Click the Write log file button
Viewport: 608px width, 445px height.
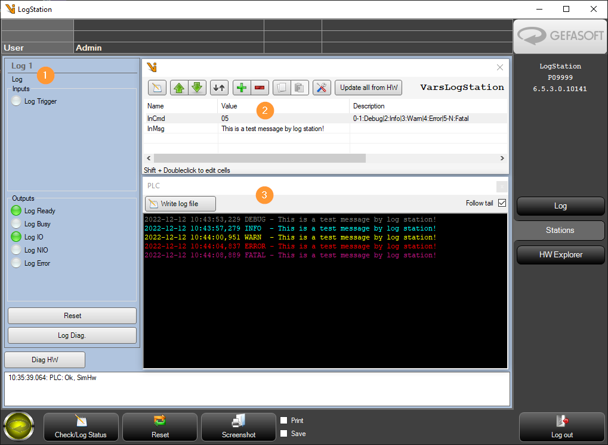[180, 204]
